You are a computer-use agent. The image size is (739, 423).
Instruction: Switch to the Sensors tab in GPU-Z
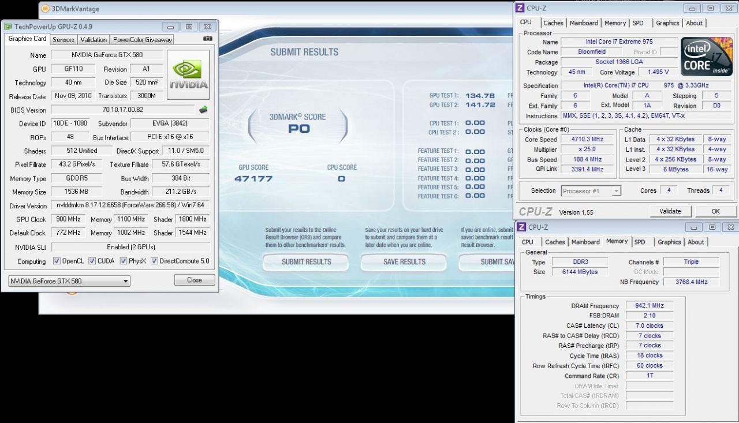(x=63, y=40)
